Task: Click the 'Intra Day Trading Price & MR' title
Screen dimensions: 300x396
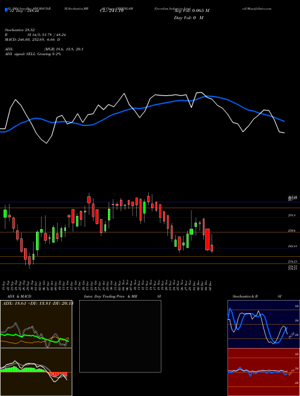Action: click(111, 296)
